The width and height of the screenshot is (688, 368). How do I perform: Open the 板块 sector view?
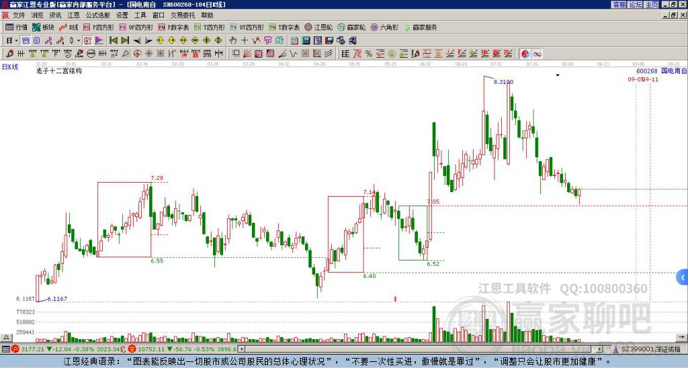click(x=44, y=27)
